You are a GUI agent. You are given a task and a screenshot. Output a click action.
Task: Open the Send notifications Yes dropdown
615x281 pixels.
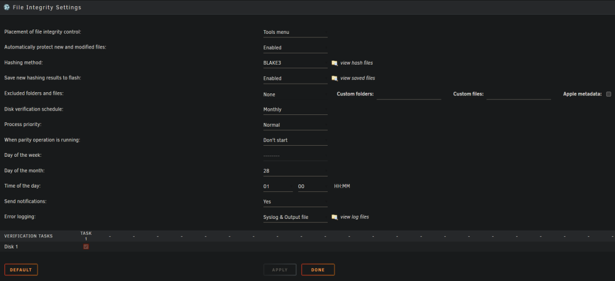point(295,202)
